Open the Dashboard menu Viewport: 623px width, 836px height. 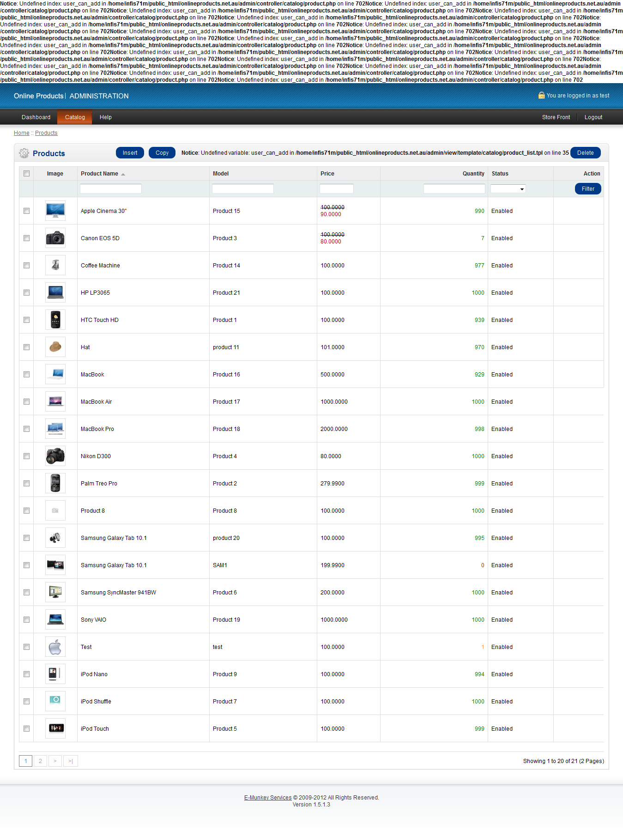pyautogui.click(x=36, y=117)
